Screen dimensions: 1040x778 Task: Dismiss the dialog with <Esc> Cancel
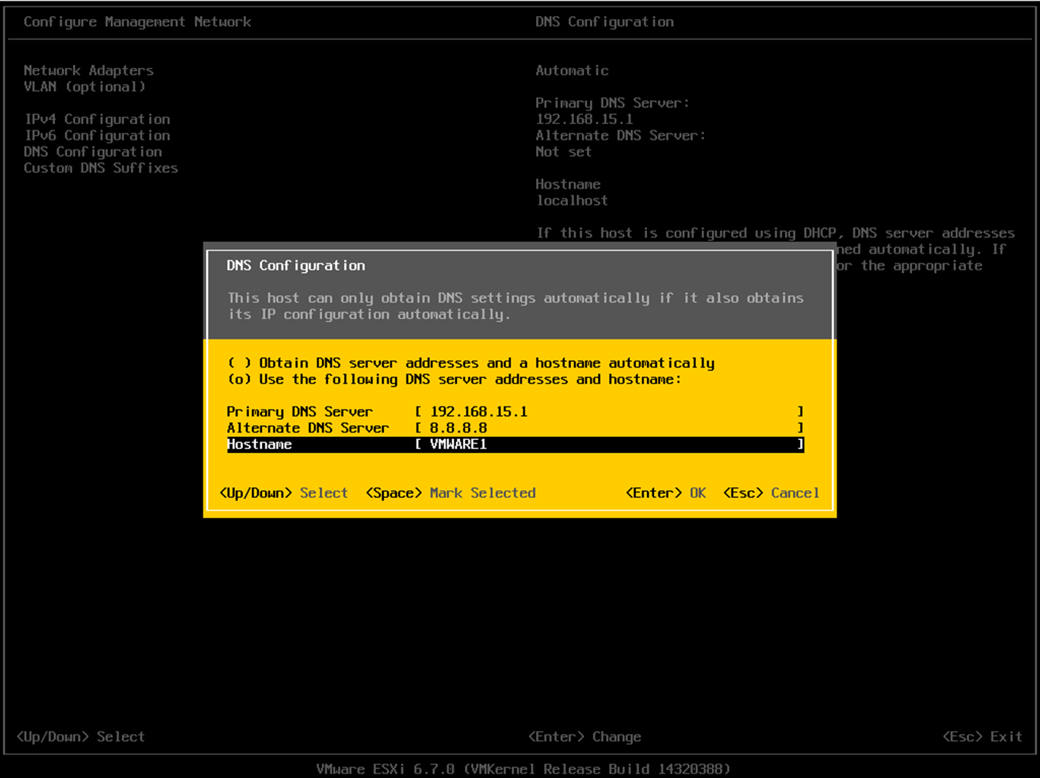pyautogui.click(x=771, y=493)
